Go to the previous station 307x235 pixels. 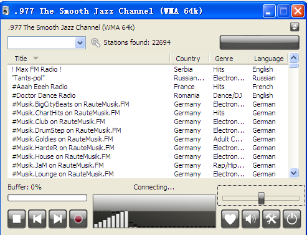click(37, 219)
